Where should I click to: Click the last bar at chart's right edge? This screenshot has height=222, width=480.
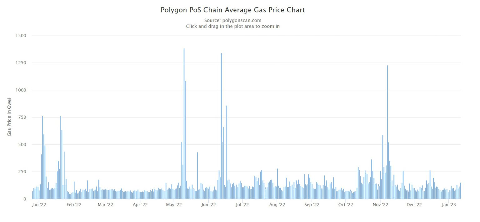pyautogui.click(x=460, y=191)
